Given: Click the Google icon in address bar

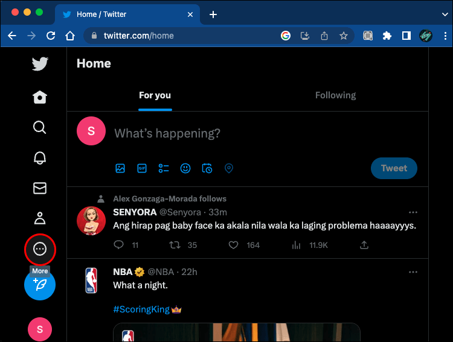Looking at the screenshot, I should coord(286,36).
